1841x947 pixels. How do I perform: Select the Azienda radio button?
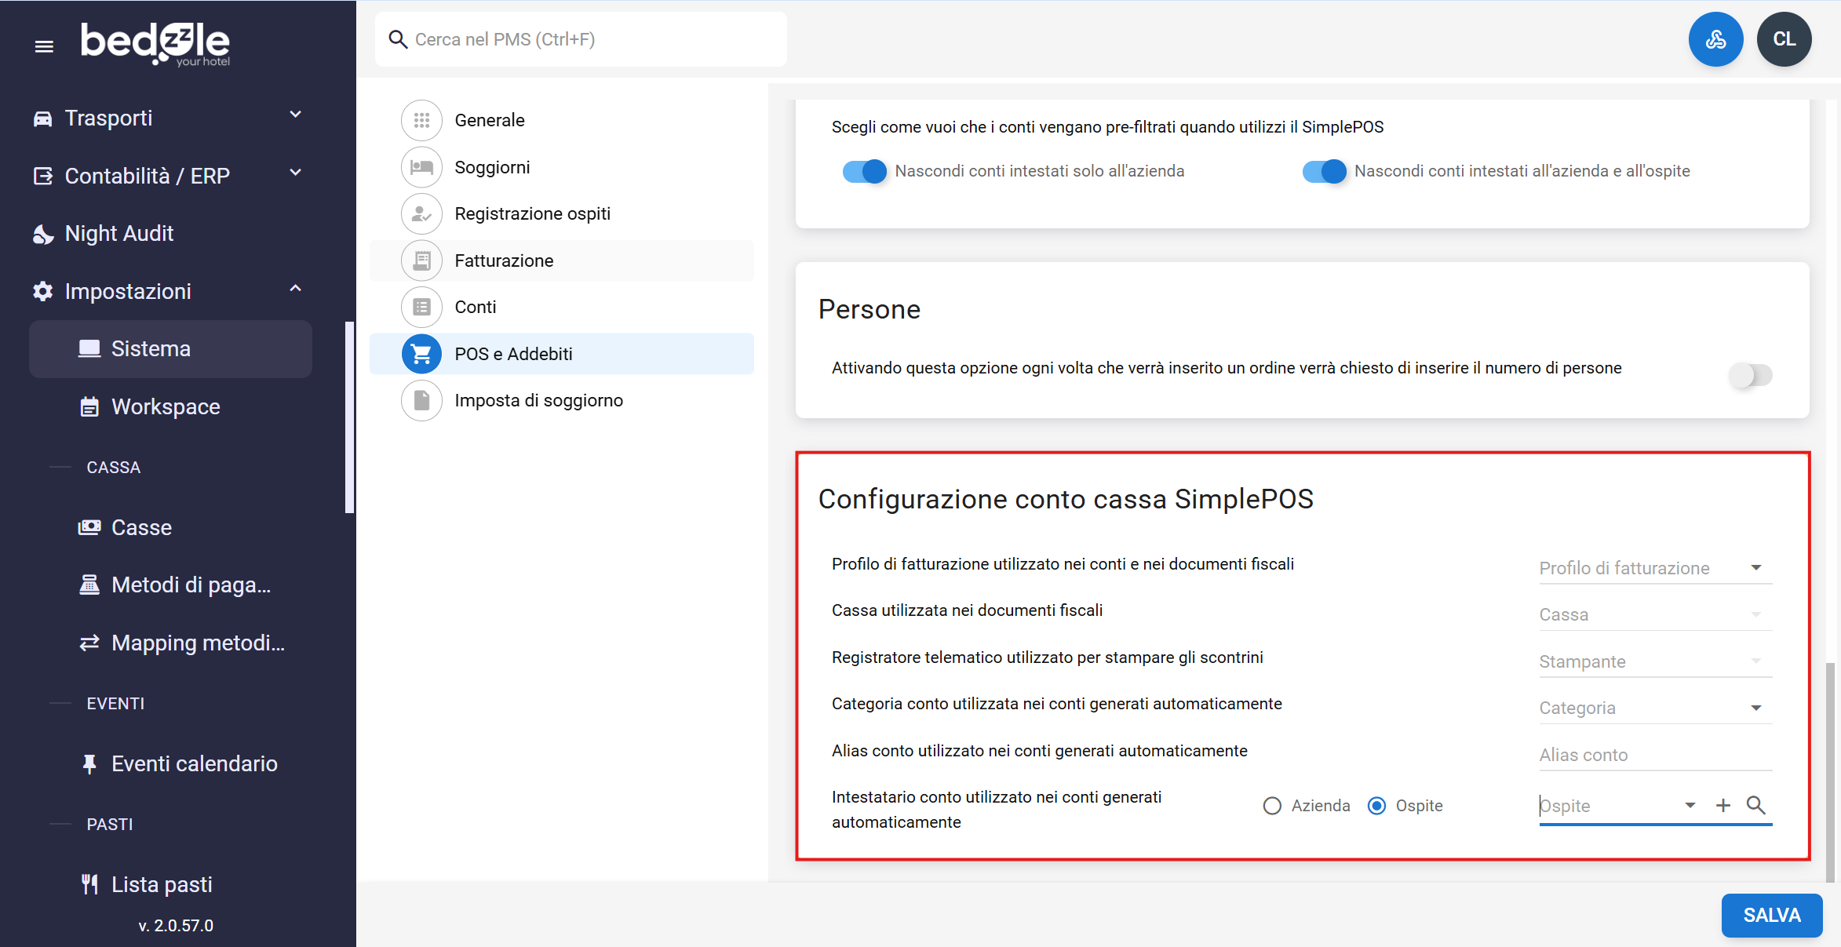pyautogui.click(x=1272, y=806)
